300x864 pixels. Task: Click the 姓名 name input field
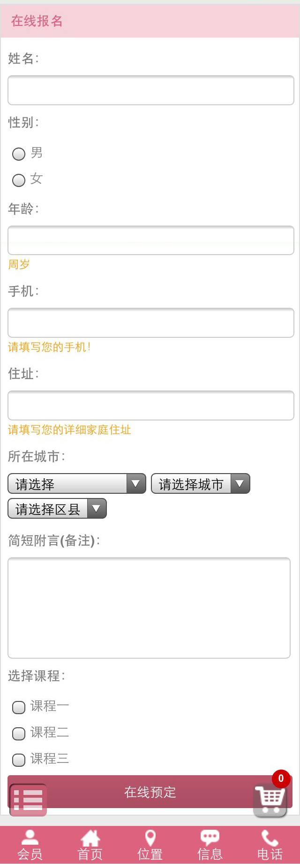(x=150, y=90)
